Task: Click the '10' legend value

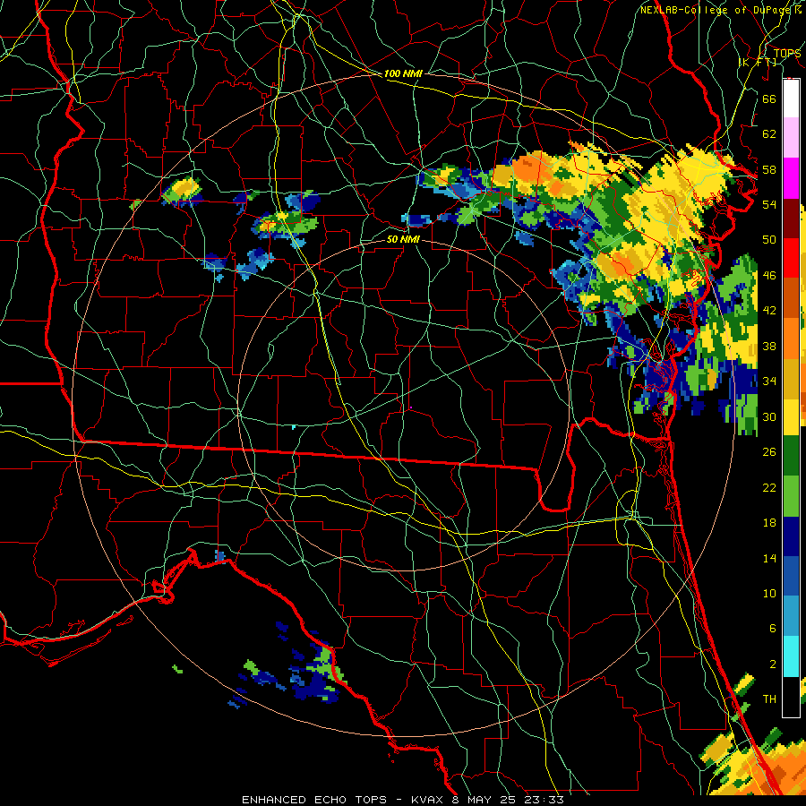Action: (x=769, y=593)
